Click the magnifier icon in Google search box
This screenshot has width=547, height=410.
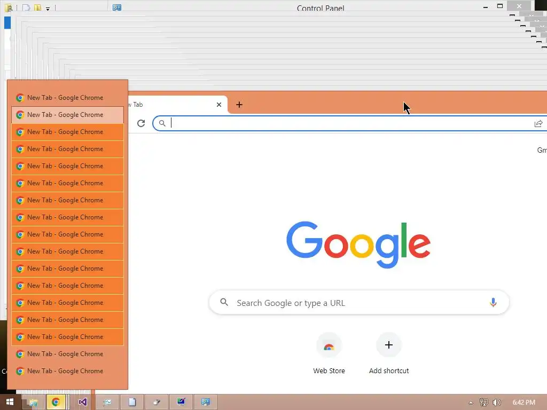click(224, 302)
